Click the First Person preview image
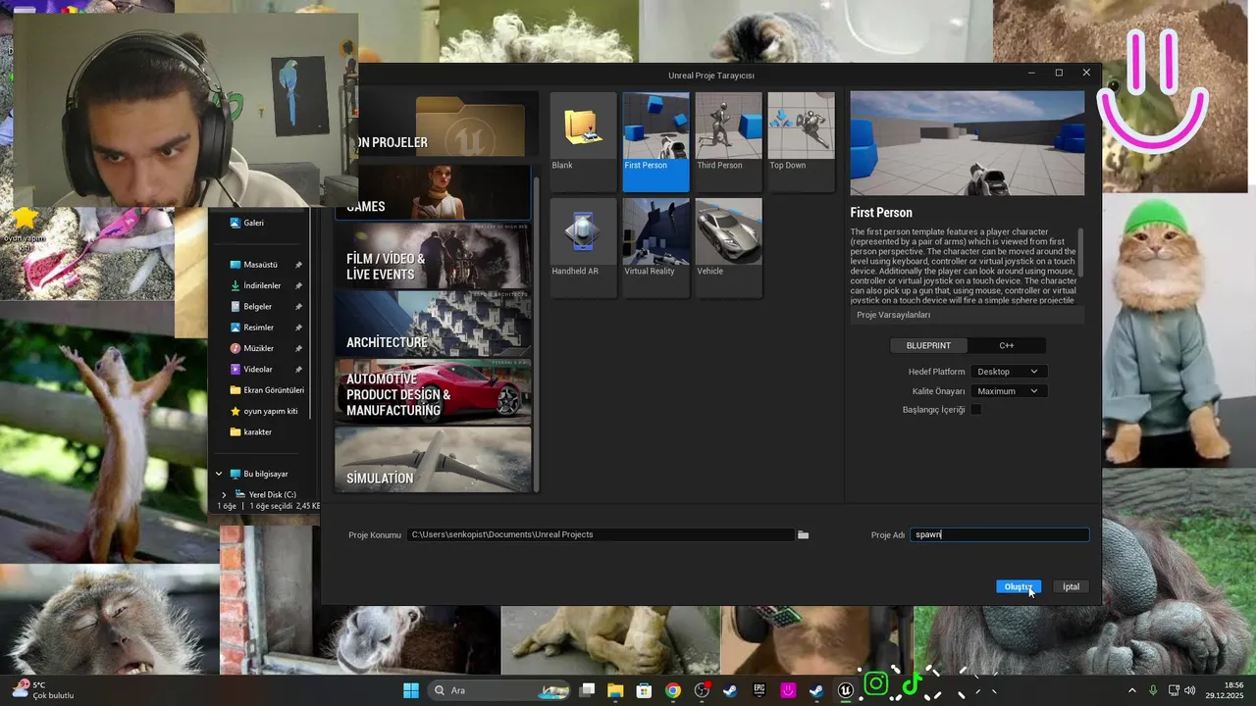1256x706 pixels. tap(968, 143)
